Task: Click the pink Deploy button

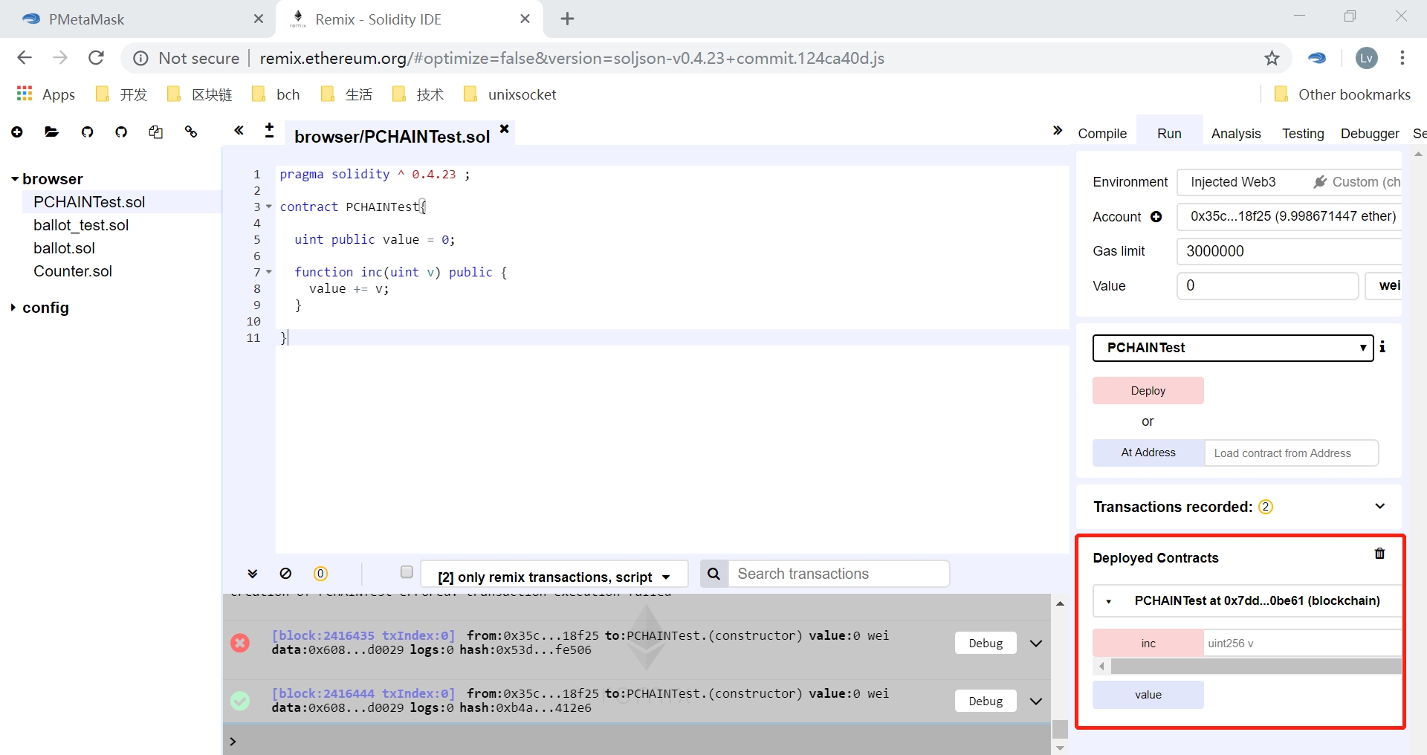Action: 1148,391
